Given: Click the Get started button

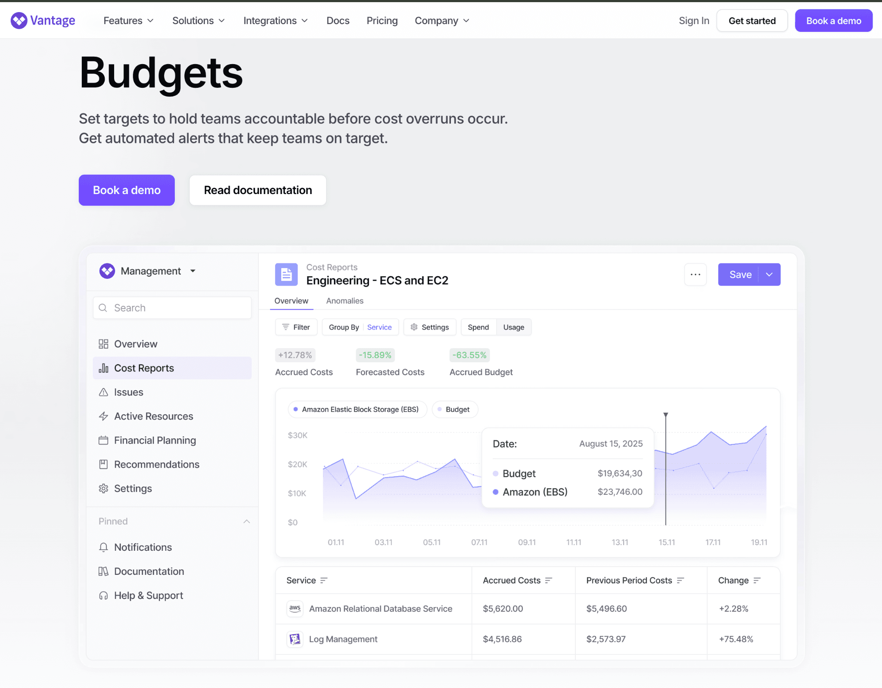Looking at the screenshot, I should click(x=752, y=21).
